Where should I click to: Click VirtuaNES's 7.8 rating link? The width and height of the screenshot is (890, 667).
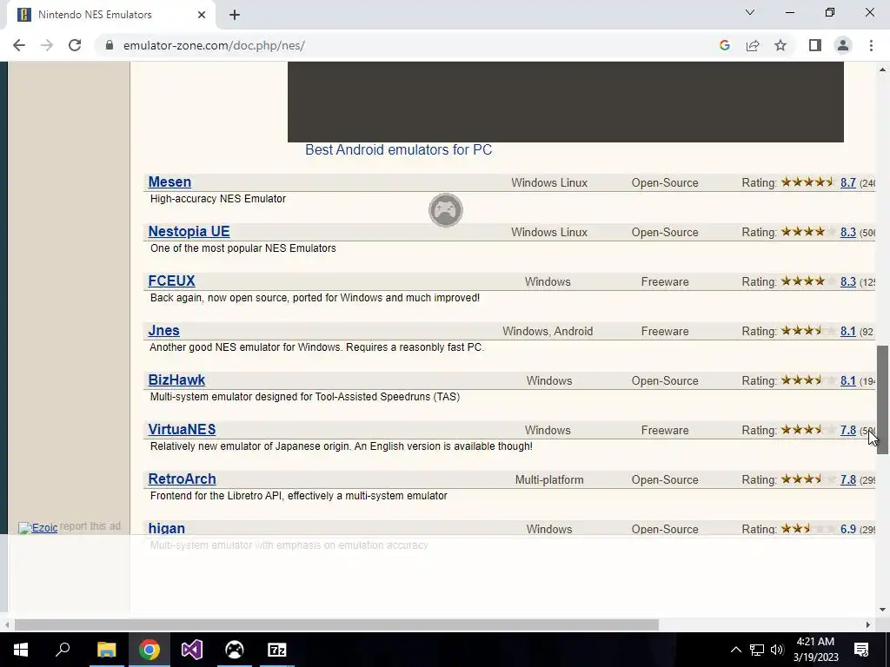tap(848, 430)
